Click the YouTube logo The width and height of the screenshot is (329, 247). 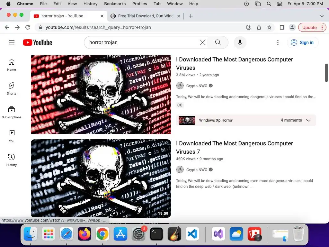tap(38, 42)
